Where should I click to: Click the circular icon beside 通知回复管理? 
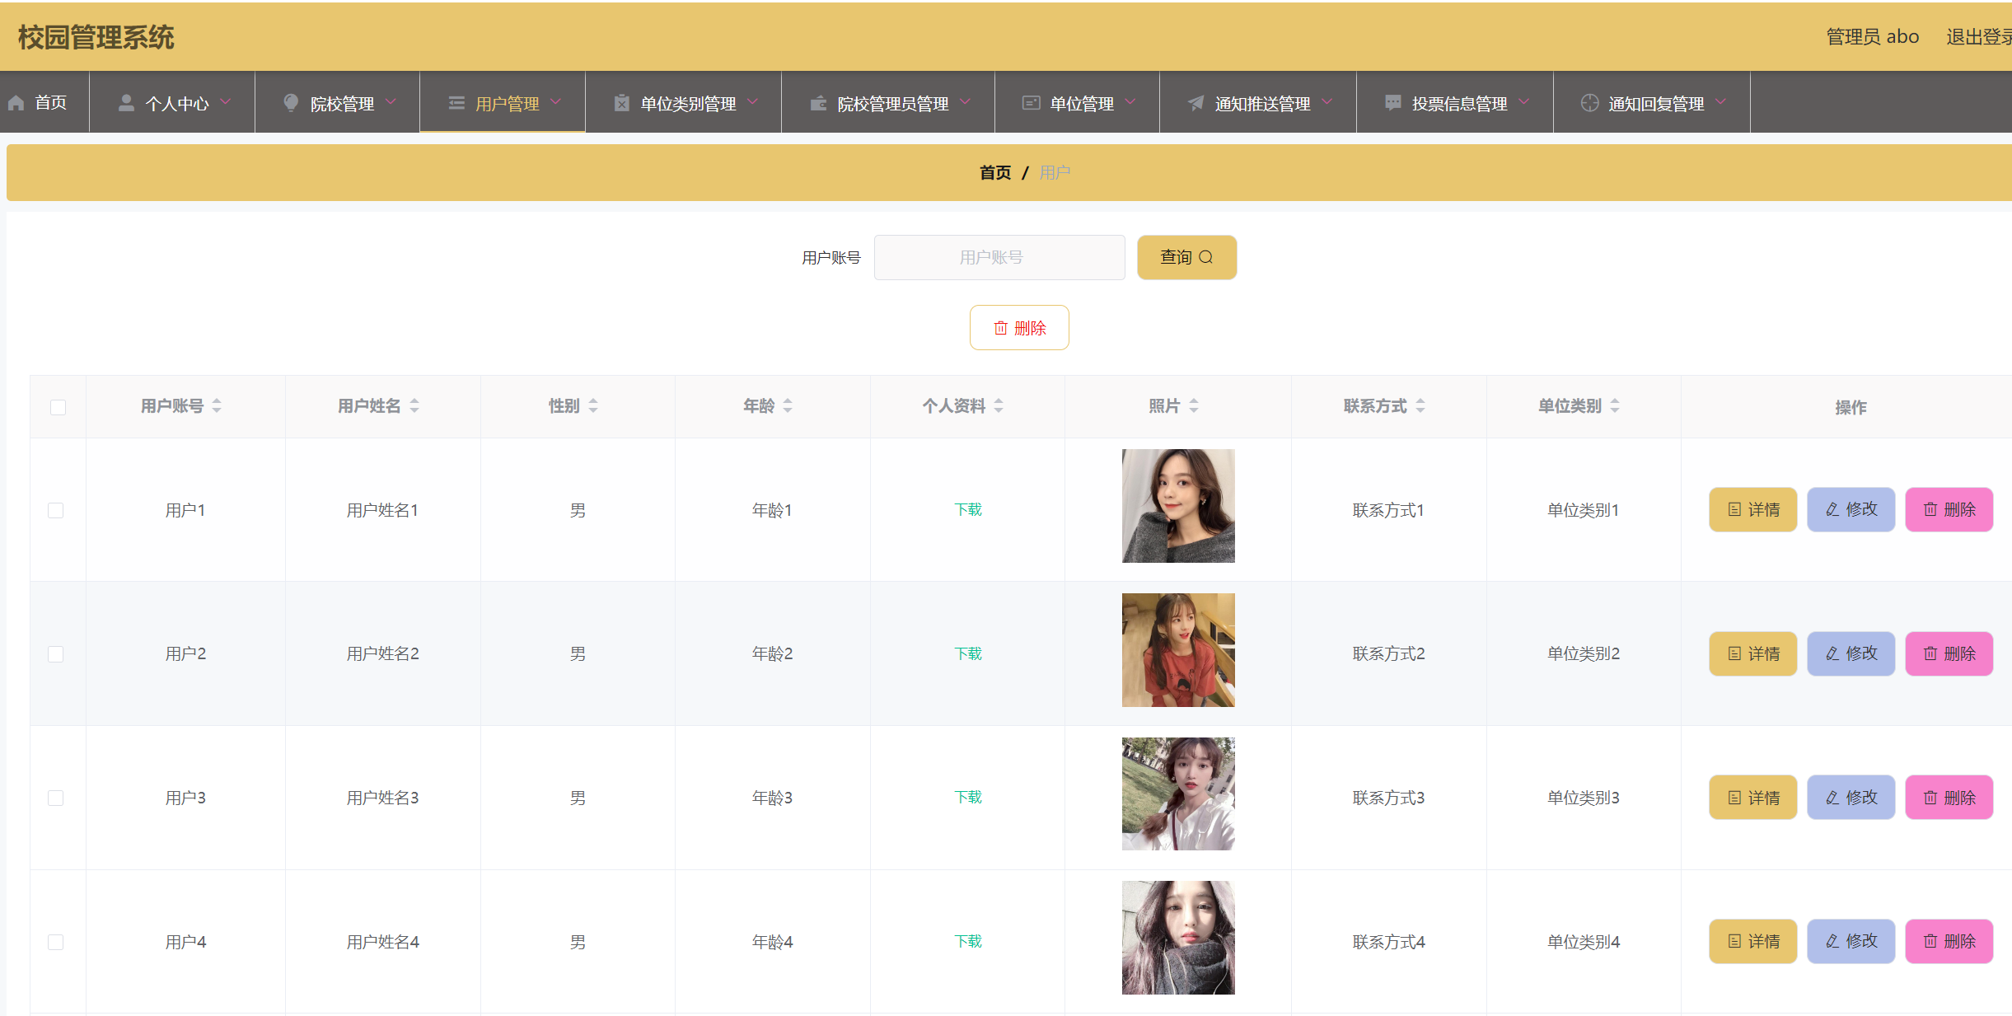1589,103
